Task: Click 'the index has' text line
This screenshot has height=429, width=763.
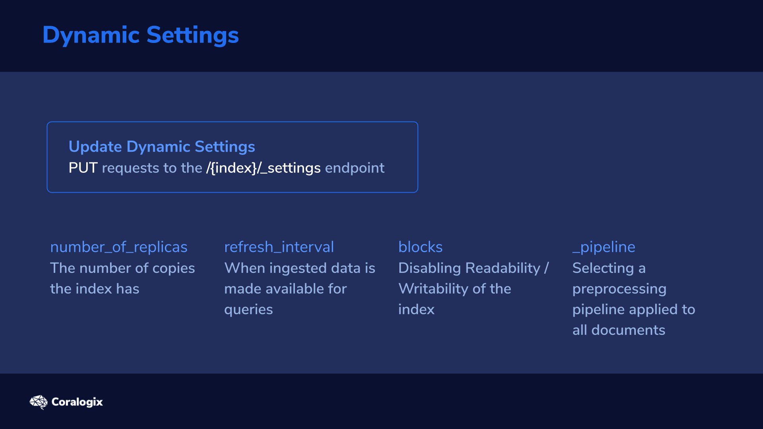Action: [95, 289]
